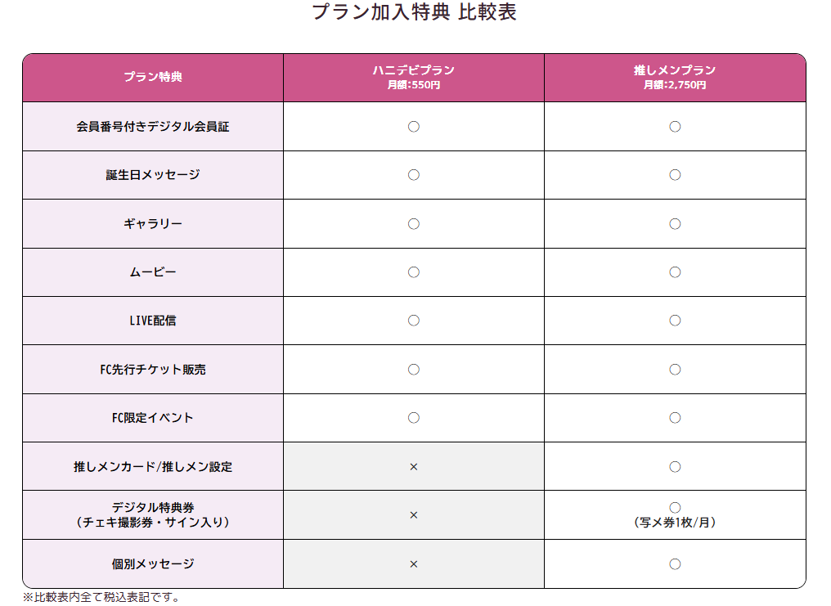Click circle for LIVE配信 under ハニデビプラン
The height and width of the screenshot is (606, 831).
[x=414, y=321]
